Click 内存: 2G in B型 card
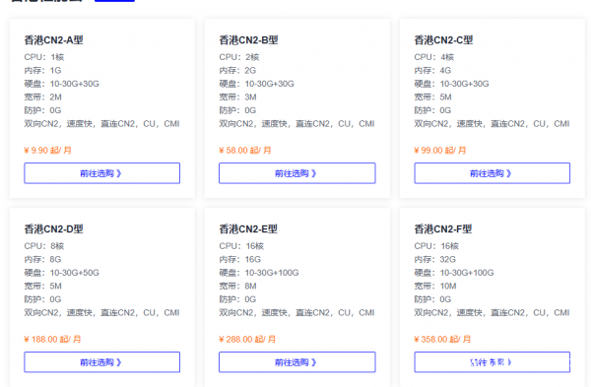The width and height of the screenshot is (591, 387). 237,71
